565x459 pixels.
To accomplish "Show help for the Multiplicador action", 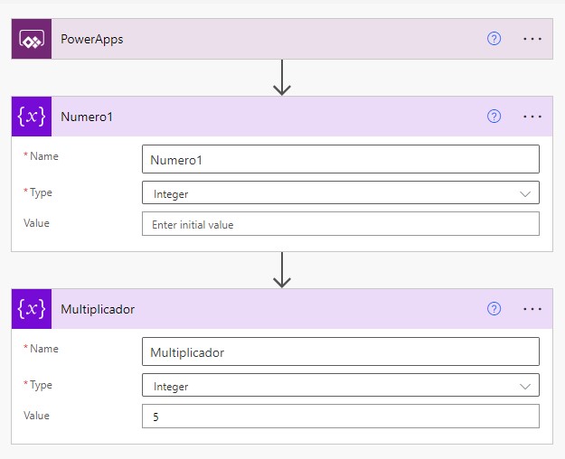I will tap(494, 309).
